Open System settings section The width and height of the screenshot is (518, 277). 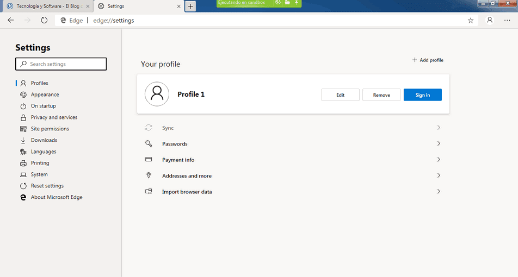(x=39, y=174)
